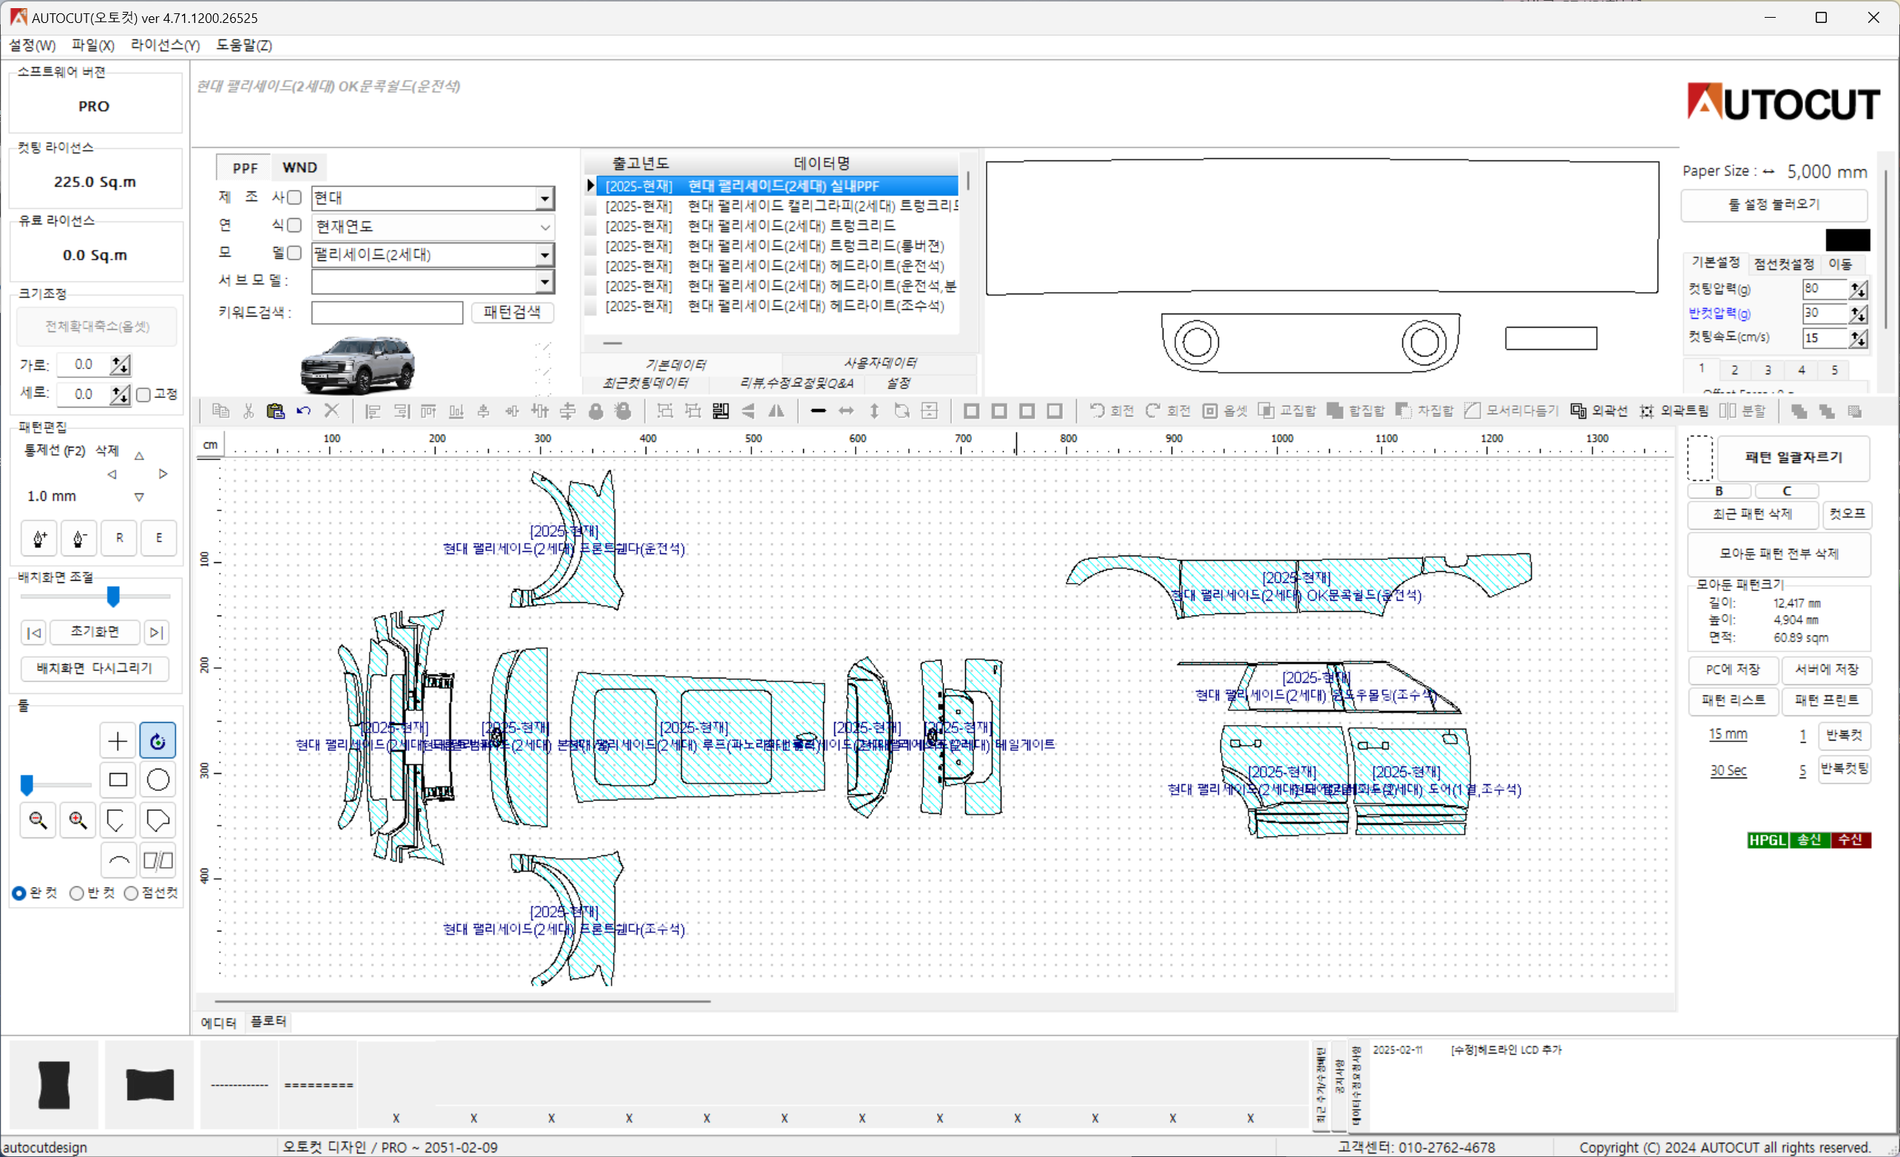Viewport: 1900px width, 1157px height.
Task: Click the 모아둔 패턴 전부 삭제 button
Action: pos(1778,553)
